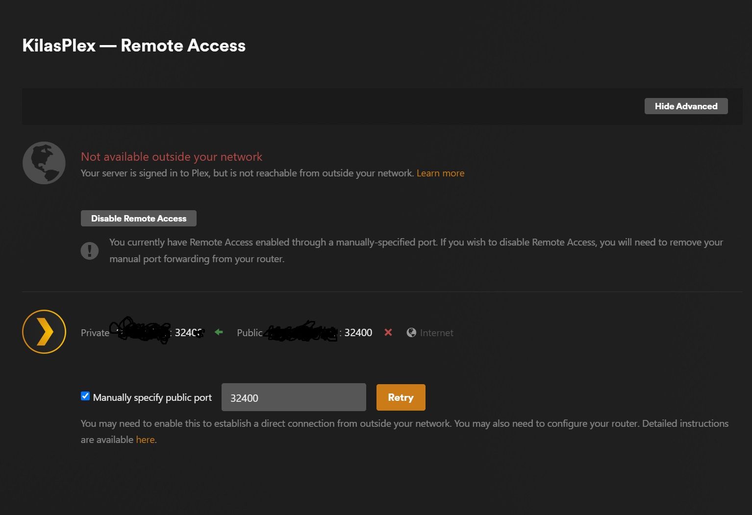Click the red X connection failure icon
The height and width of the screenshot is (515, 752).
pyautogui.click(x=388, y=332)
